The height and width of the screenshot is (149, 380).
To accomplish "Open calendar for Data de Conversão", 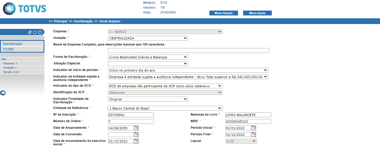I will click(x=136, y=134).
